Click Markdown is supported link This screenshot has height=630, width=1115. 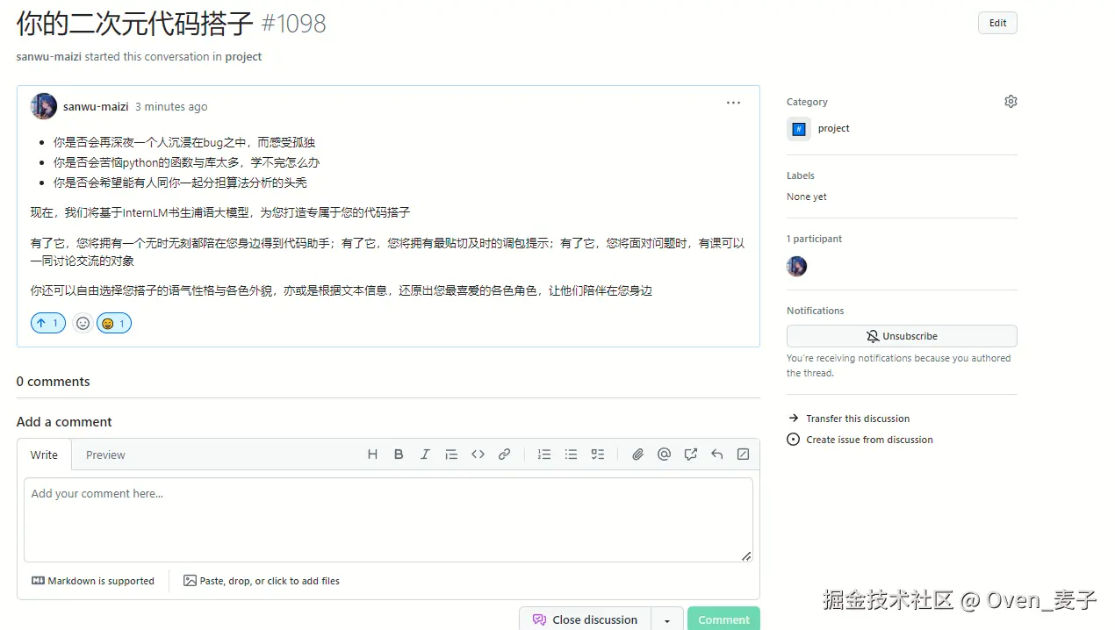[93, 581]
